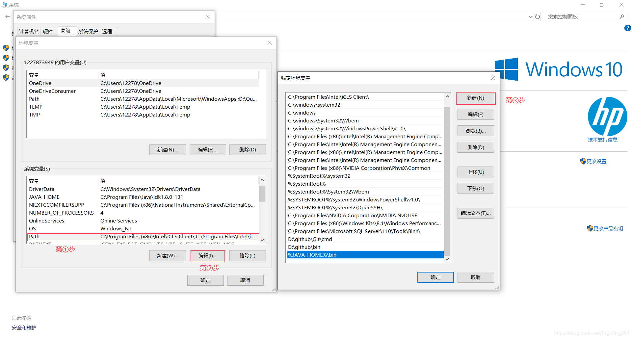Click 确定 in 环境变量 dialog
The image size is (632, 339).
pyautogui.click(x=205, y=280)
